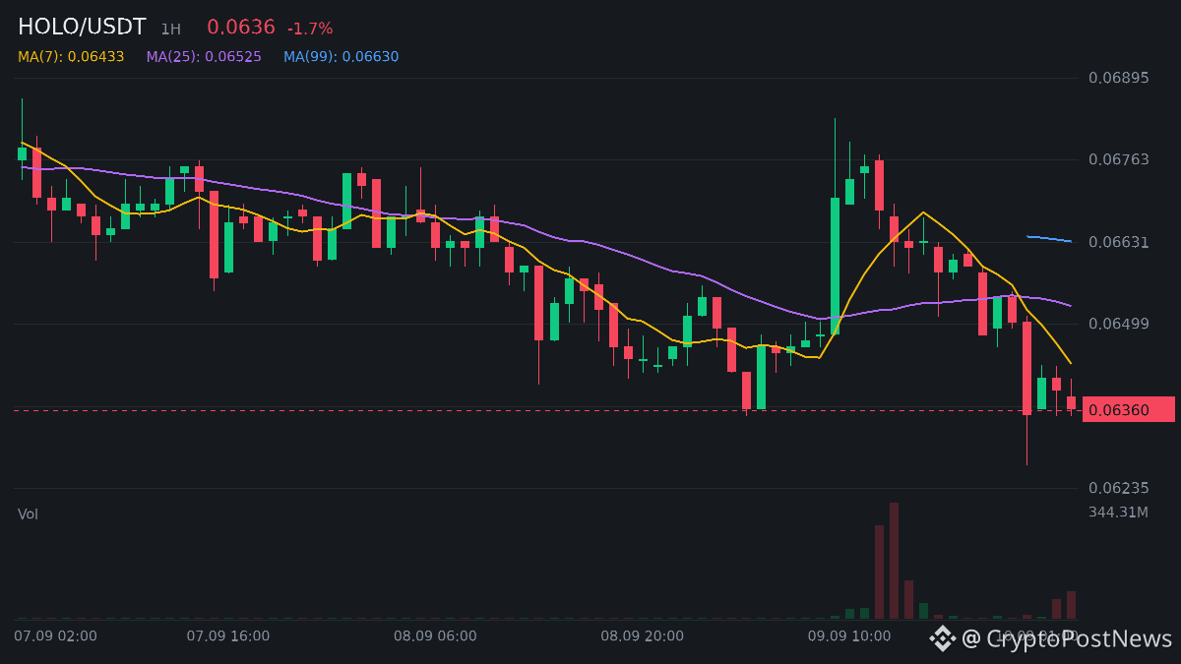Click the -1.7% change value
The width and height of the screenshot is (1181, 664).
[310, 30]
